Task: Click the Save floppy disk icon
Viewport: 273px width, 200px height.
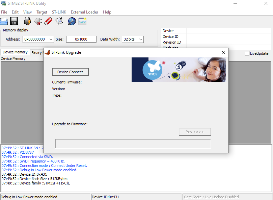Action: click(14, 21)
